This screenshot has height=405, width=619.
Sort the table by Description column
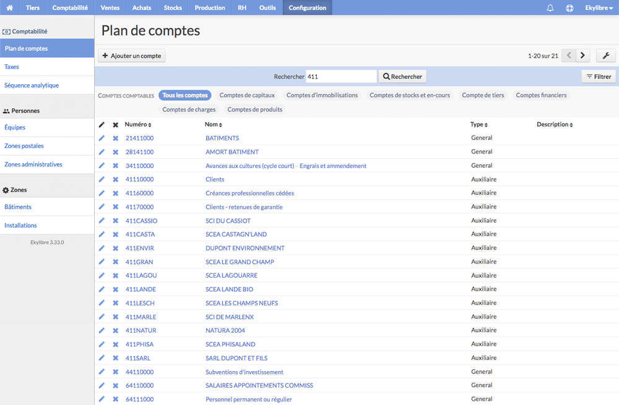pos(555,124)
